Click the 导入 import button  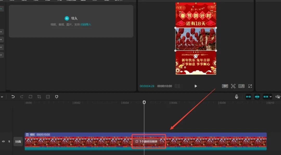71,18
